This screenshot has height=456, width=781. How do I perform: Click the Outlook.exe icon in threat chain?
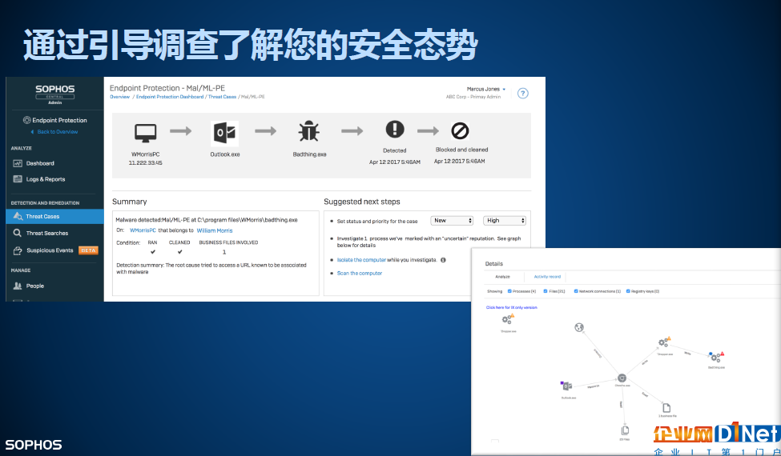[x=224, y=134]
